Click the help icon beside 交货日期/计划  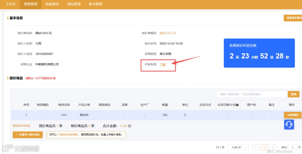coord(237,105)
